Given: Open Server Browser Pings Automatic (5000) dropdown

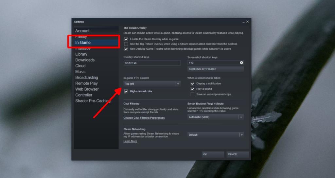Looking at the screenshot, I should [215, 117].
